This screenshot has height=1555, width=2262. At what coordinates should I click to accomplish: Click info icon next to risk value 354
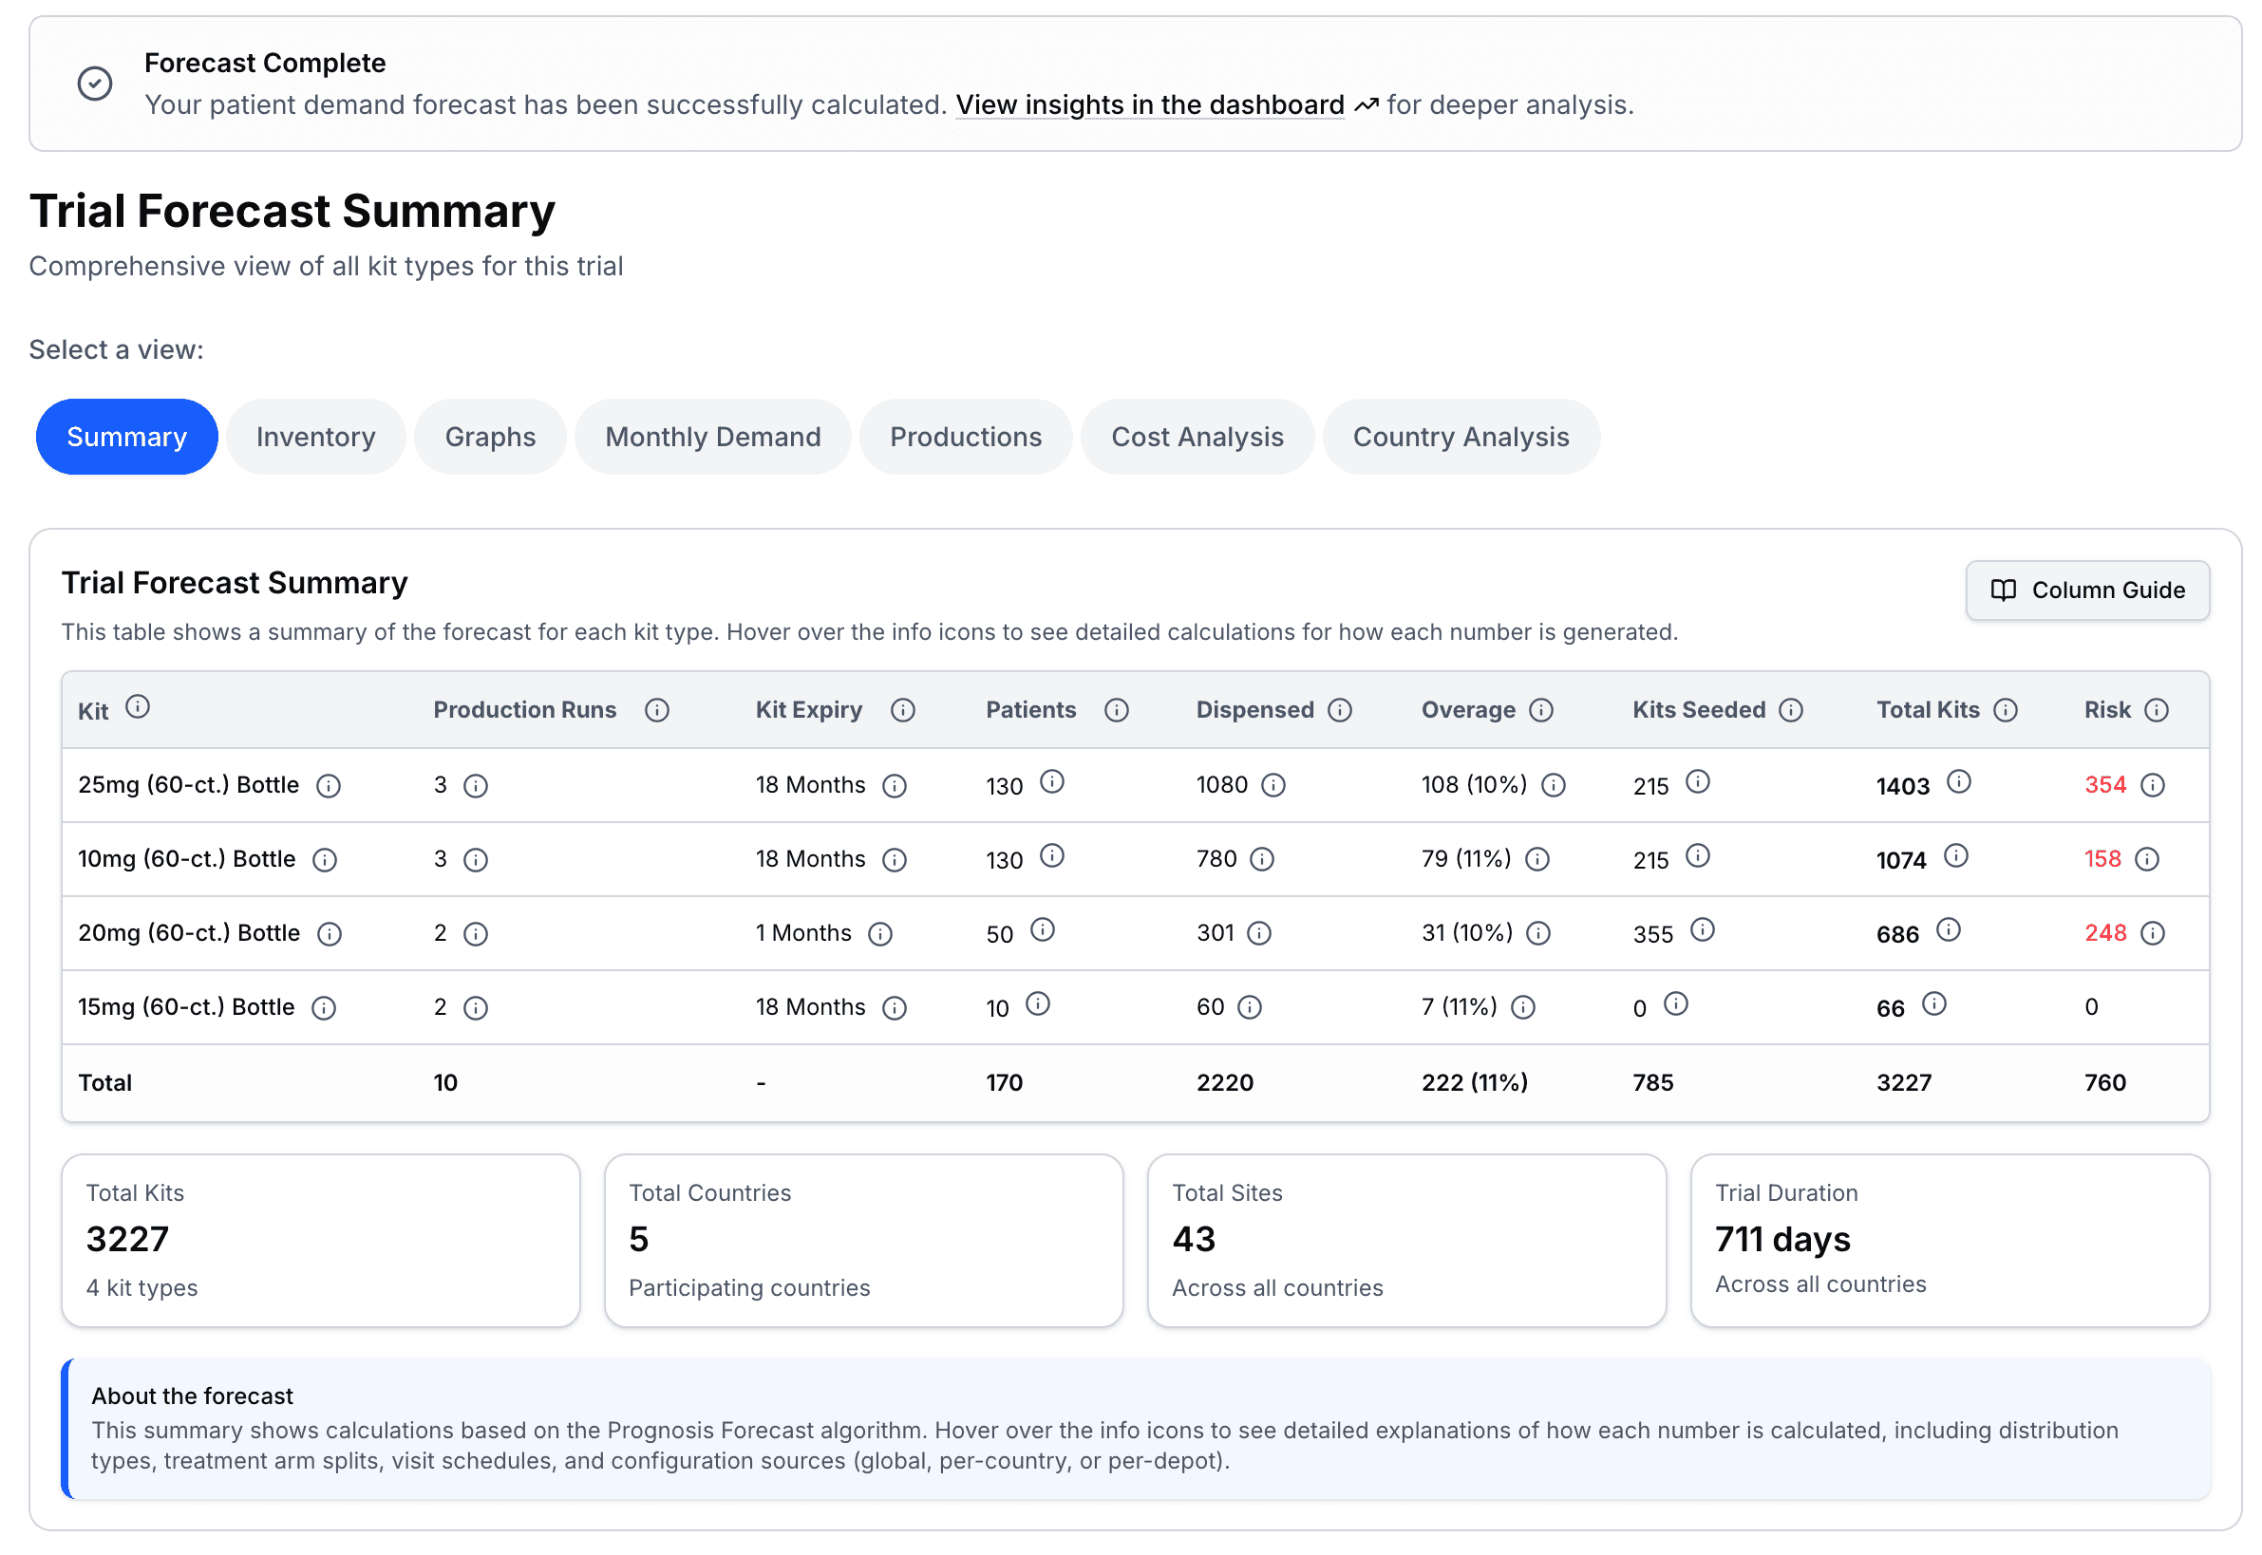pos(2152,785)
